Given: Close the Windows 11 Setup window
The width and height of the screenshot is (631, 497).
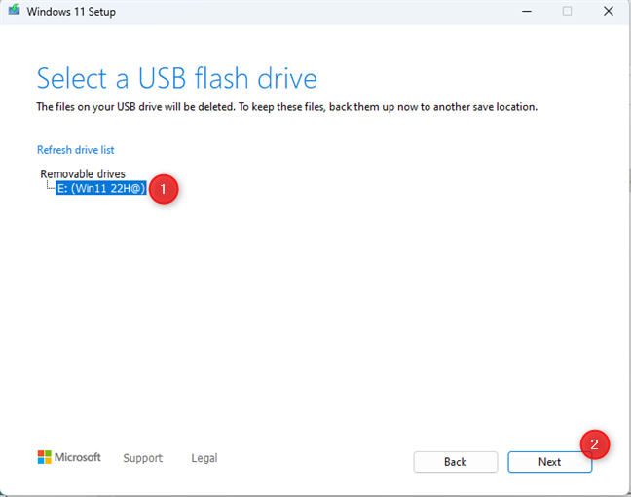Looking at the screenshot, I should (609, 11).
